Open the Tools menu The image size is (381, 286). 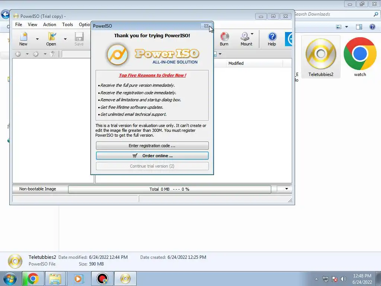tap(67, 25)
